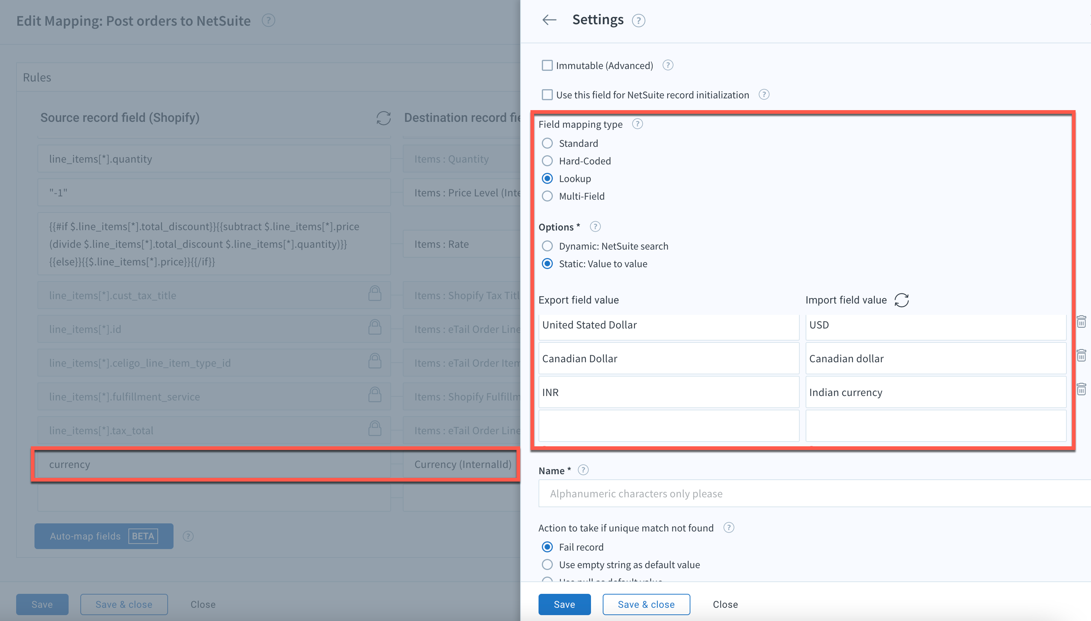Click currency source field
Viewport: 1091px width, 621px height.
tap(214, 464)
